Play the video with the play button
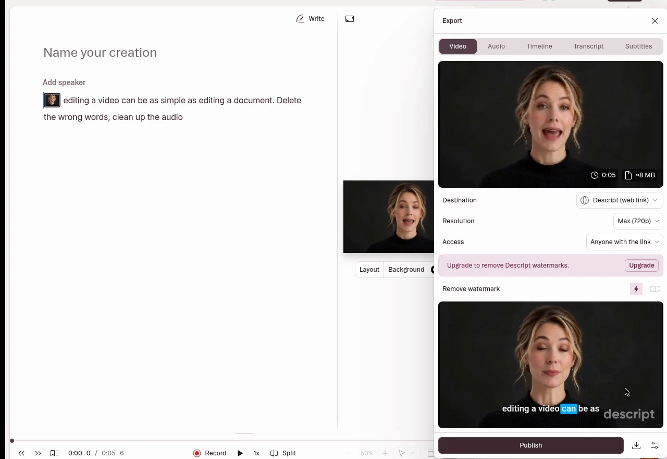Viewport: 667px width, 459px height. click(240, 453)
